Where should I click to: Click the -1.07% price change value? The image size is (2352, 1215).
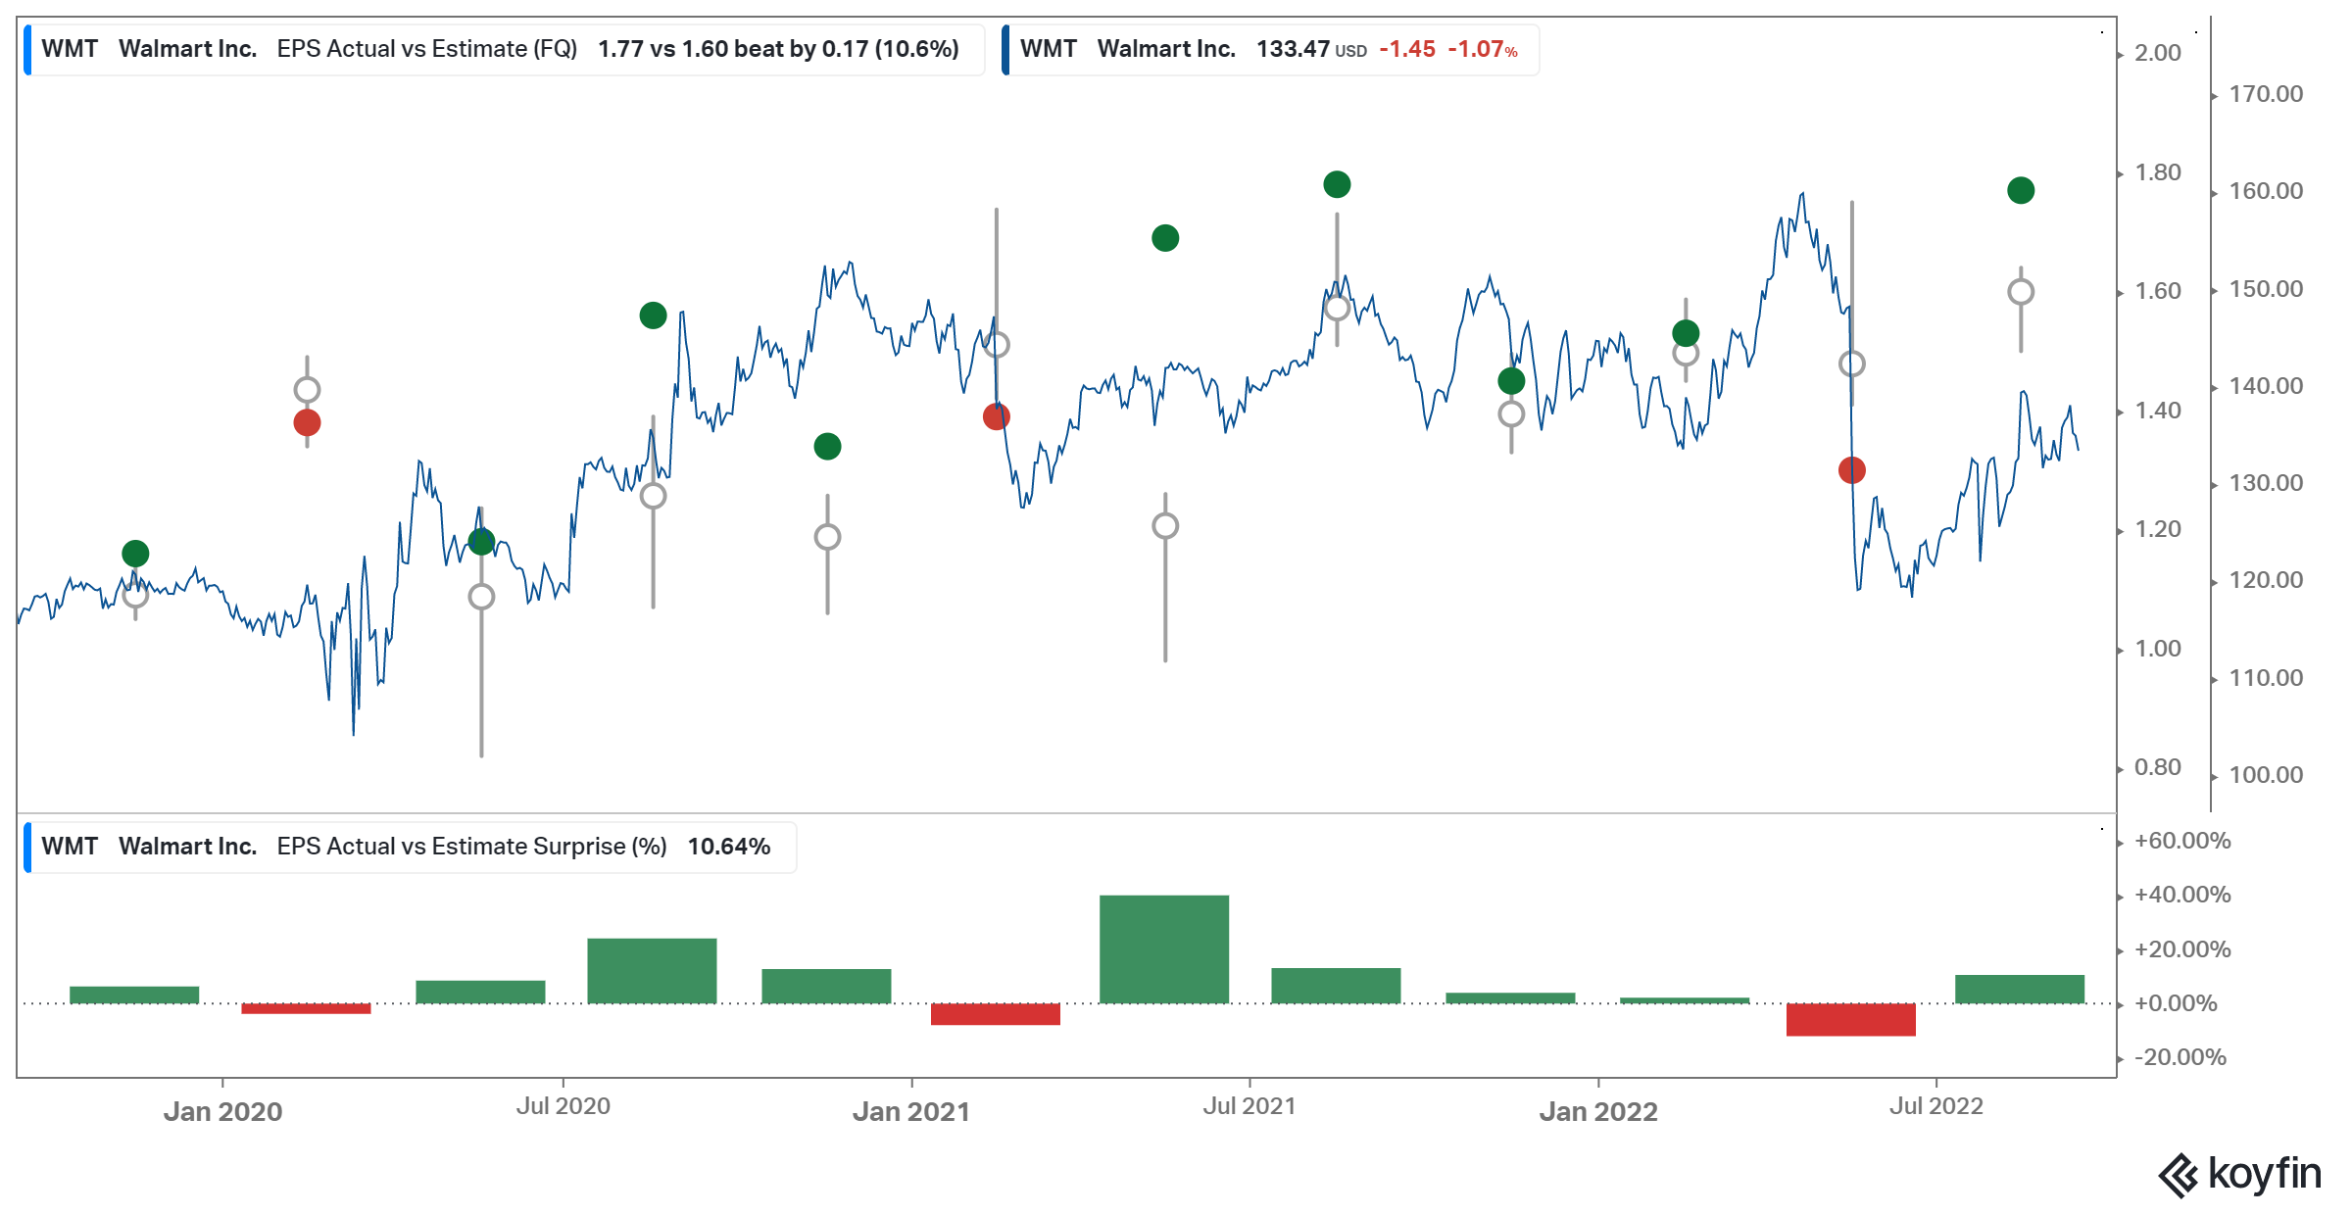pyautogui.click(x=1483, y=49)
